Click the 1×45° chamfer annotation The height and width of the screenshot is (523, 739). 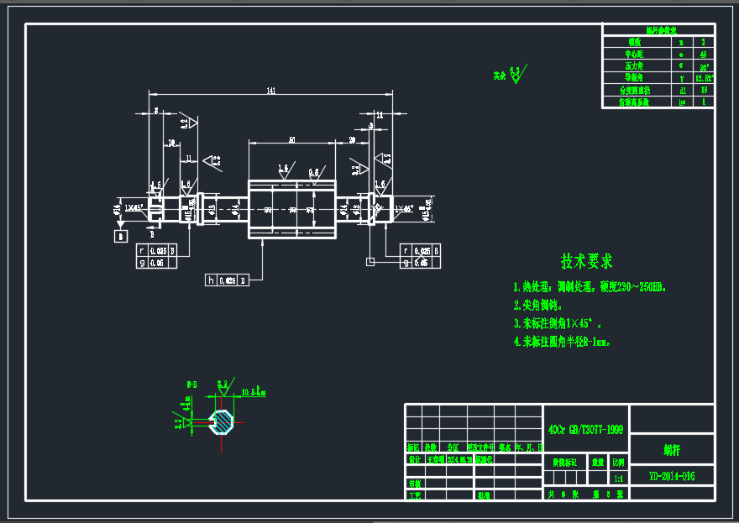(132, 207)
